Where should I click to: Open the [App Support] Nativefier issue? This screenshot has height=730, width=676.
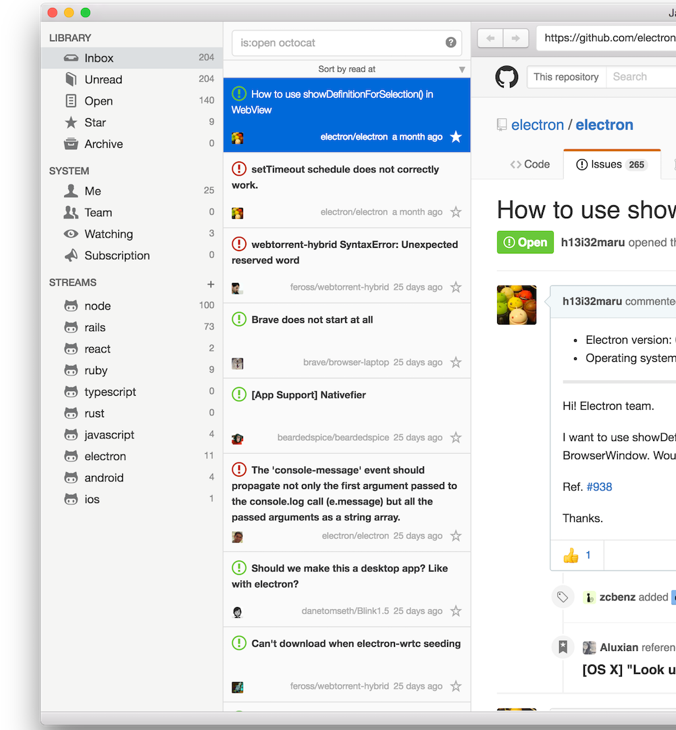347,416
